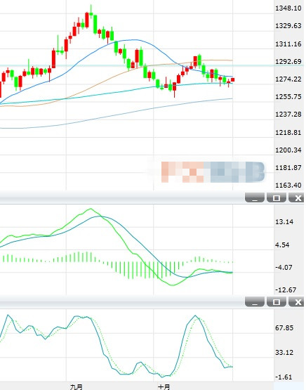The height and width of the screenshot is (390, 306).
Task: Click the 4.54 MACD axis value
Action: pos(282,245)
